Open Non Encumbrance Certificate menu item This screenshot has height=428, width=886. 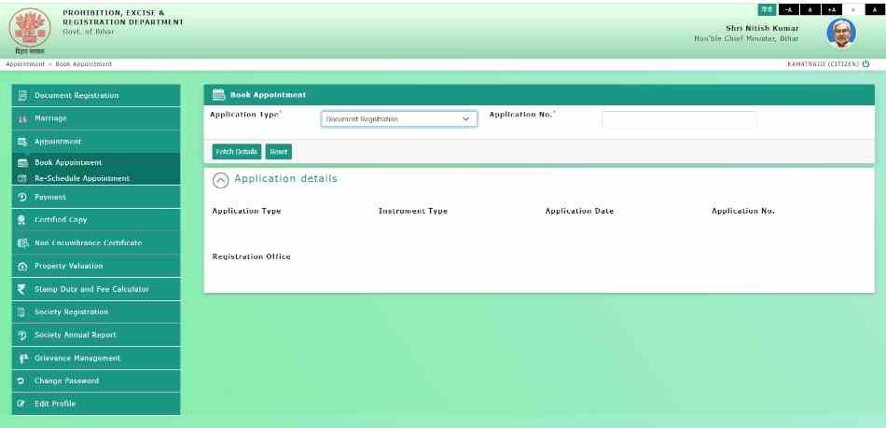[x=96, y=242]
